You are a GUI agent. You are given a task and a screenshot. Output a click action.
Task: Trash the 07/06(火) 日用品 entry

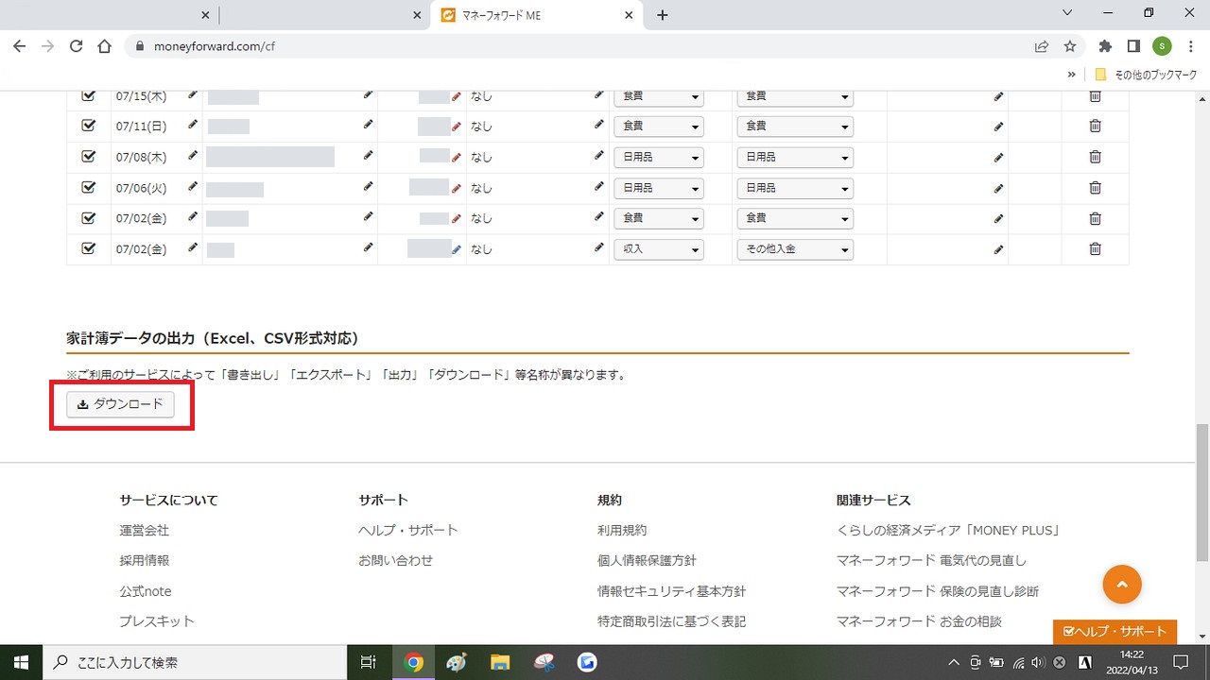(1095, 188)
